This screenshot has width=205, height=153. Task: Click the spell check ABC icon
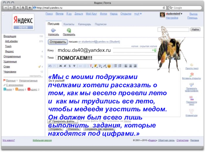pyautogui.click(x=191, y=85)
